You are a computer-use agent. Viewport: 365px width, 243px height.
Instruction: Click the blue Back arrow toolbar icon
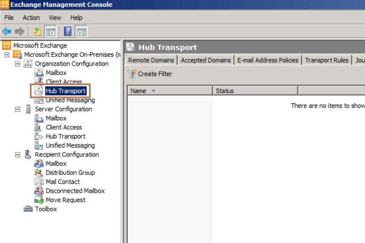point(6,31)
